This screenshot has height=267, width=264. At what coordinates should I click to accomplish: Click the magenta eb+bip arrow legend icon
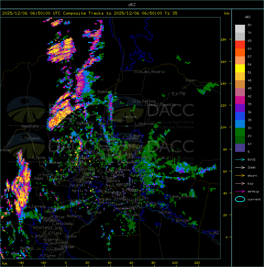click(x=240, y=192)
